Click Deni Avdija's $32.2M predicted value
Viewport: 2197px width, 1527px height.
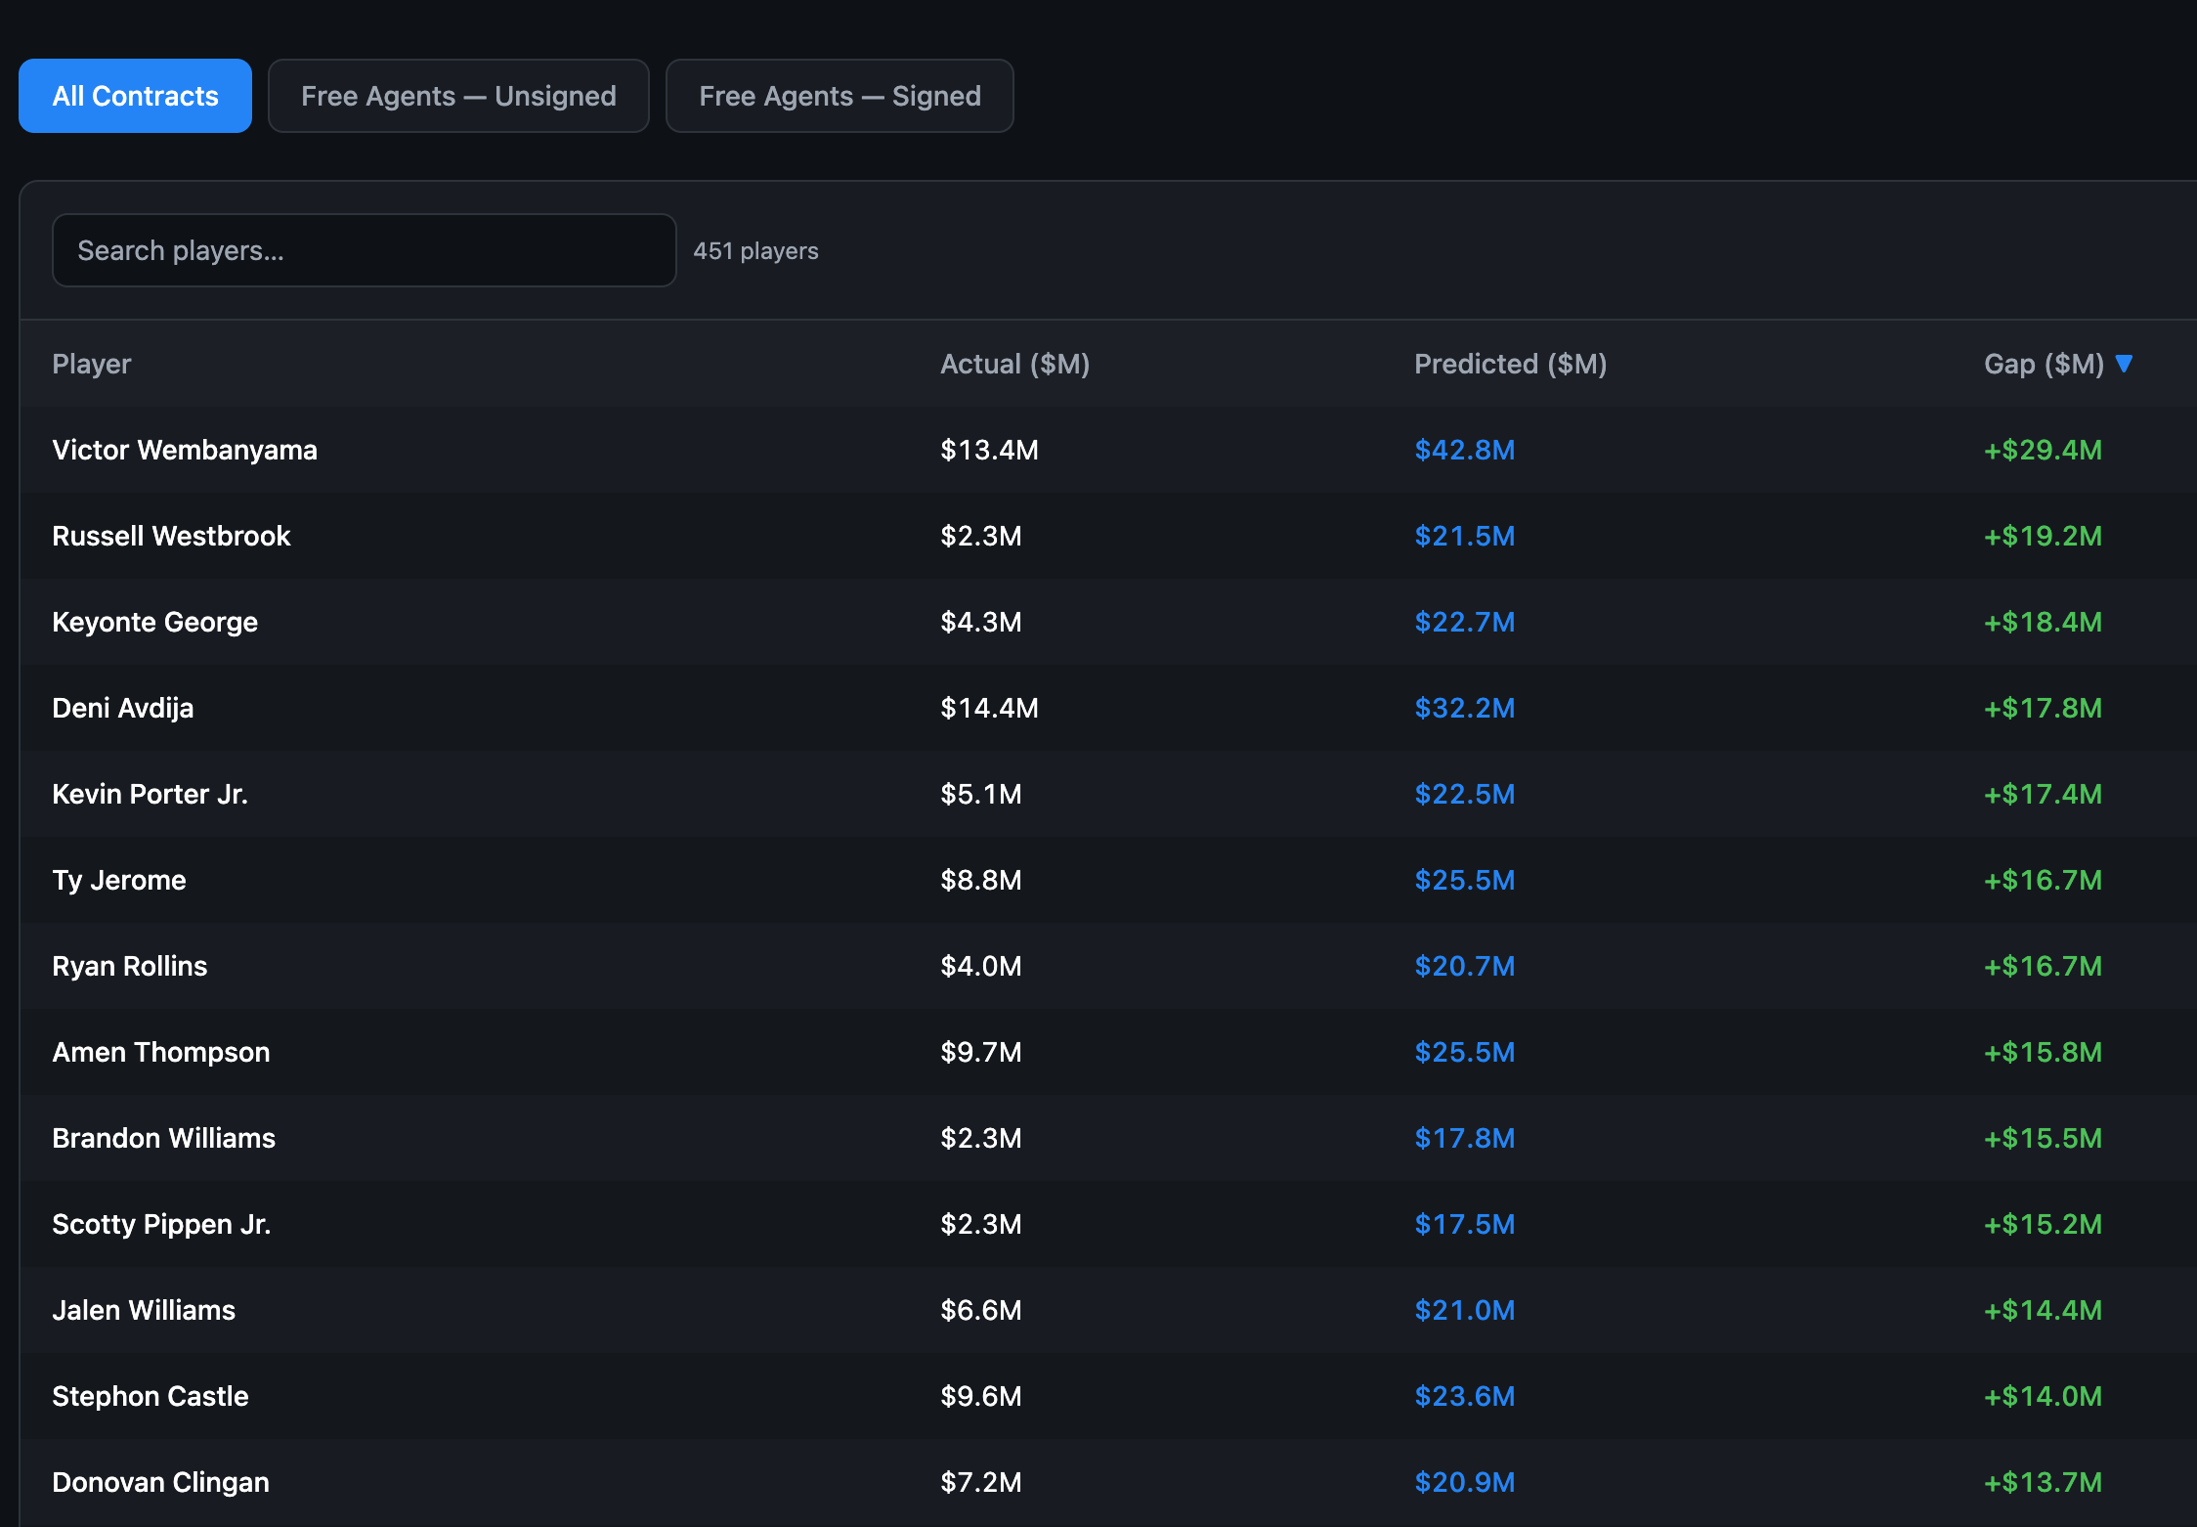click(1464, 708)
